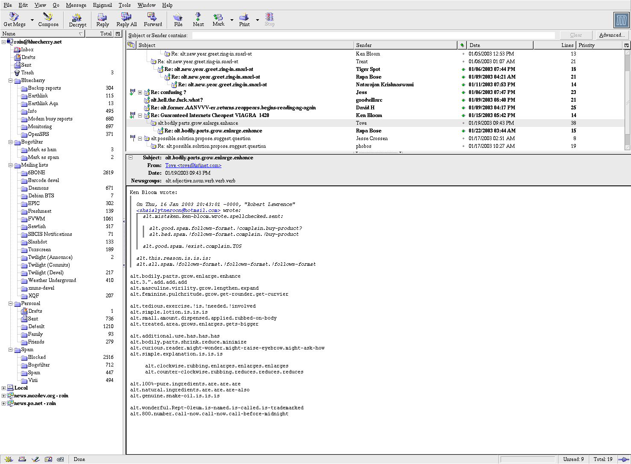Screen dimensions: 631x464
Task: Click the Stop toolbar icon
Action: tap(269, 17)
